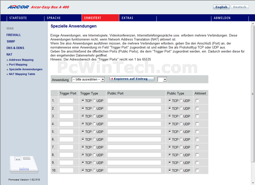Open the NAT menu section
The image size is (255, 185).
point(9,54)
